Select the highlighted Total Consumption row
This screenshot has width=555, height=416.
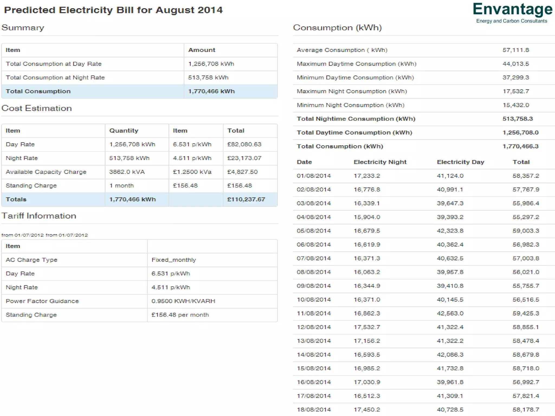click(x=38, y=91)
